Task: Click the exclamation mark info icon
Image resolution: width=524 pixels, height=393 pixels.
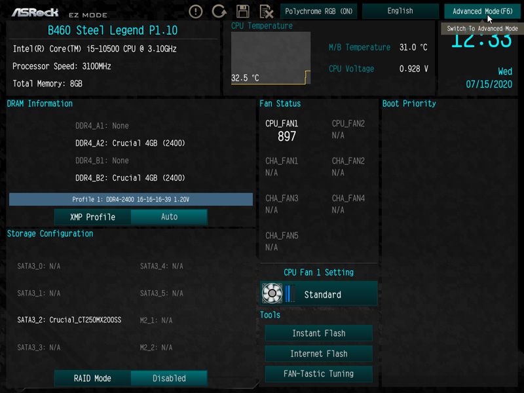Action: [195, 11]
